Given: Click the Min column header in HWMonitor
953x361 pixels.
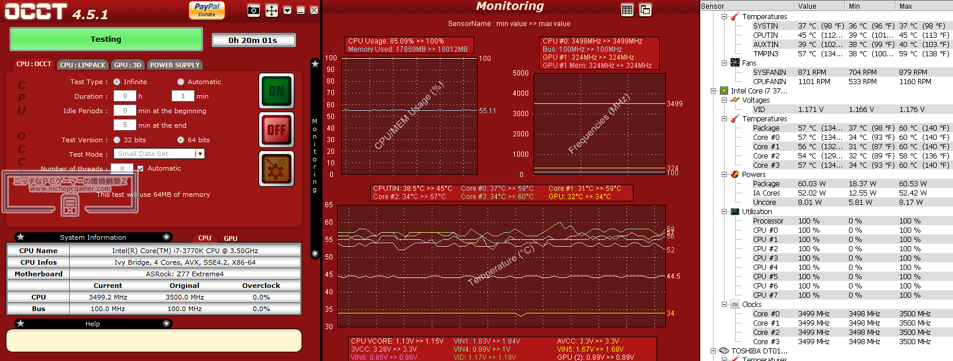Looking at the screenshot, I should [x=870, y=6].
